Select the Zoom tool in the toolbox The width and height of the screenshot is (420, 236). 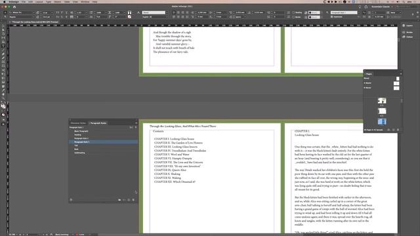click(3, 98)
